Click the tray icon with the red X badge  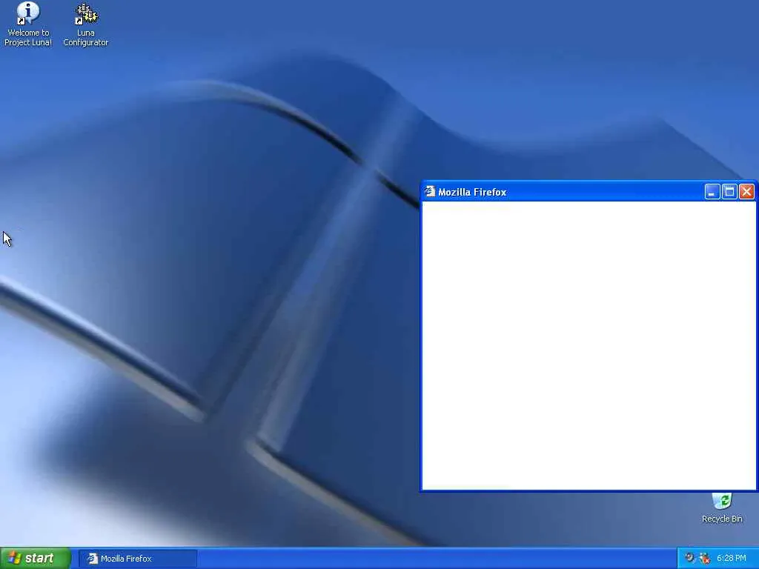(705, 558)
